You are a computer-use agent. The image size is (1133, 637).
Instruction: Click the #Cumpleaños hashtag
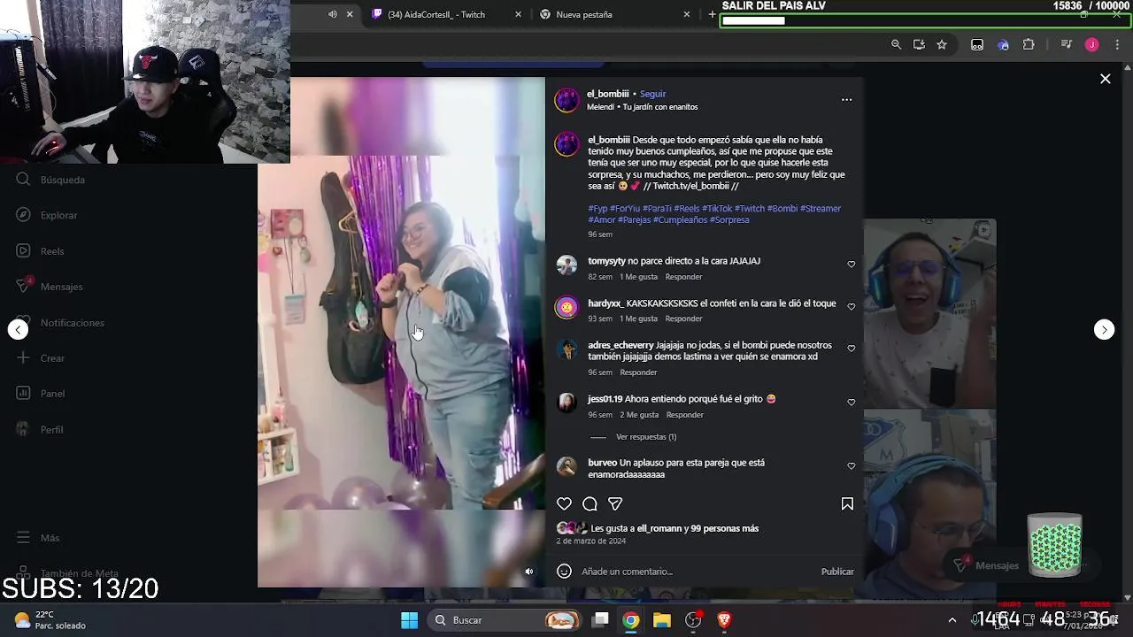point(680,220)
